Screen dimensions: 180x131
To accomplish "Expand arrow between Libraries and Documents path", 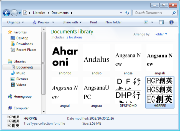I will (x=48, y=13).
